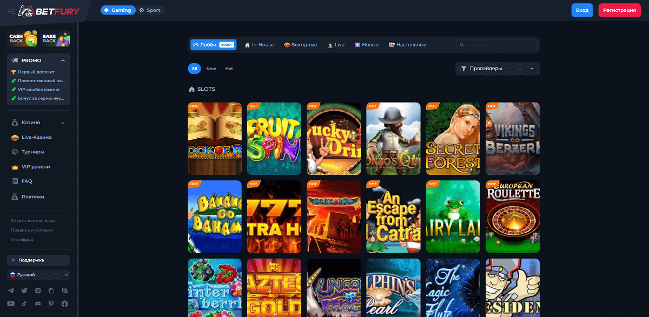Switch to Gaming mode
649x317 pixels.
pyautogui.click(x=118, y=10)
